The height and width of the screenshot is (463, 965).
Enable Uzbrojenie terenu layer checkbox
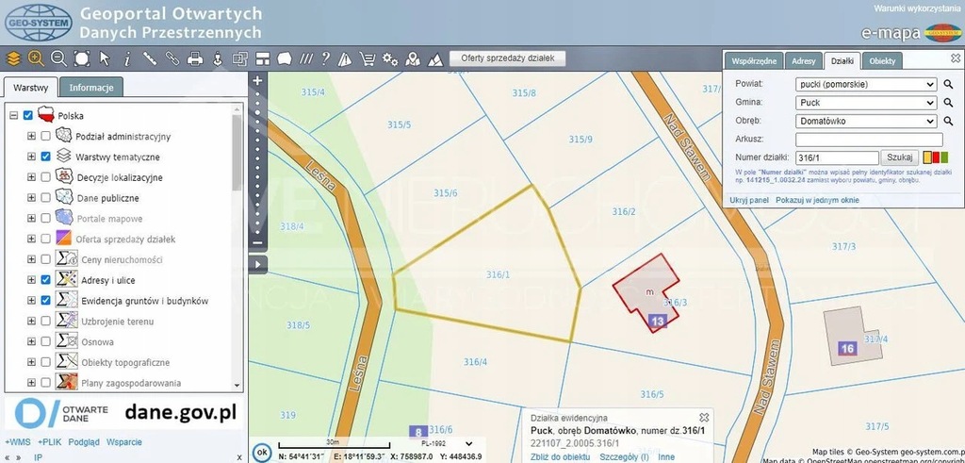45,321
